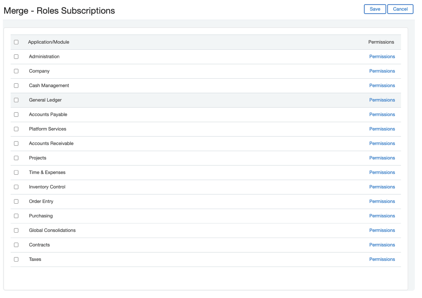
Task: Open Permissions link for Global Consolidations
Action: pyautogui.click(x=382, y=230)
